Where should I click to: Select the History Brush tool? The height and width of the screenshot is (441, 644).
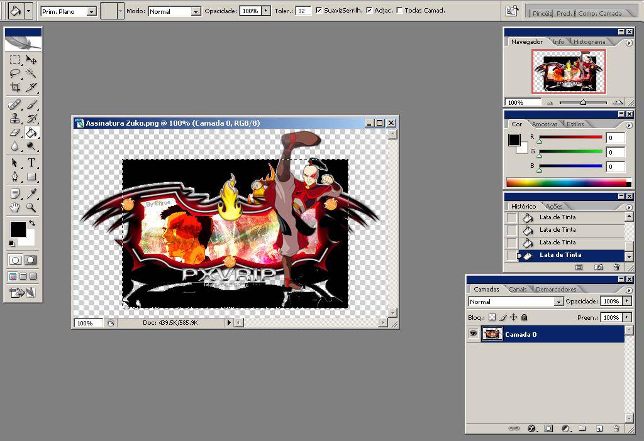[31, 119]
